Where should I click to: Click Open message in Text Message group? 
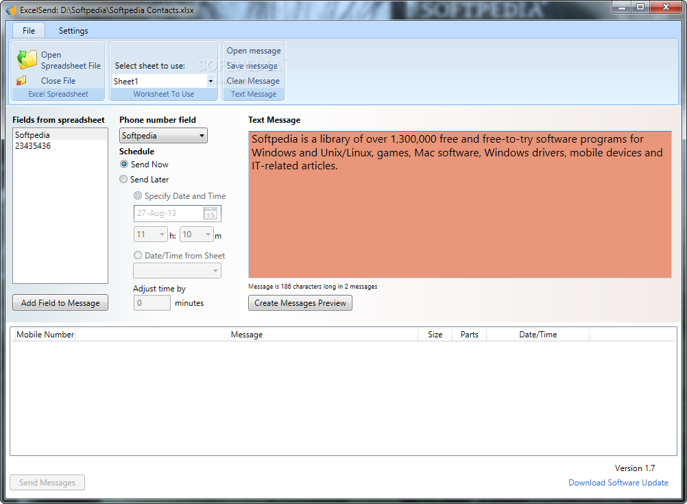[254, 51]
